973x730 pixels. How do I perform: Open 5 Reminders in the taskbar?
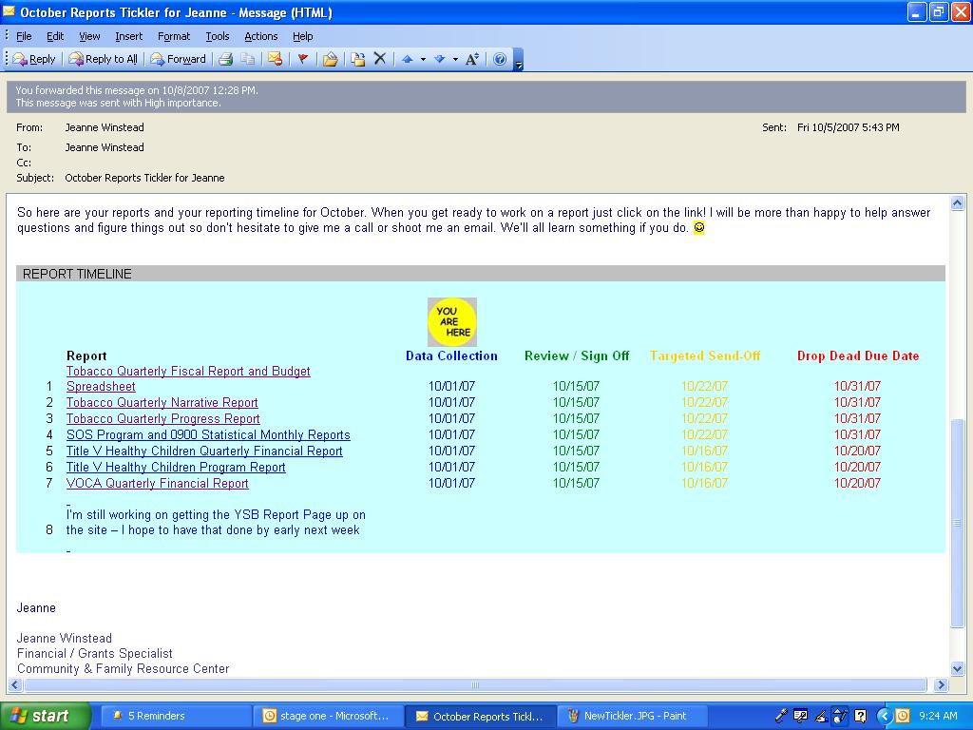pos(176,716)
